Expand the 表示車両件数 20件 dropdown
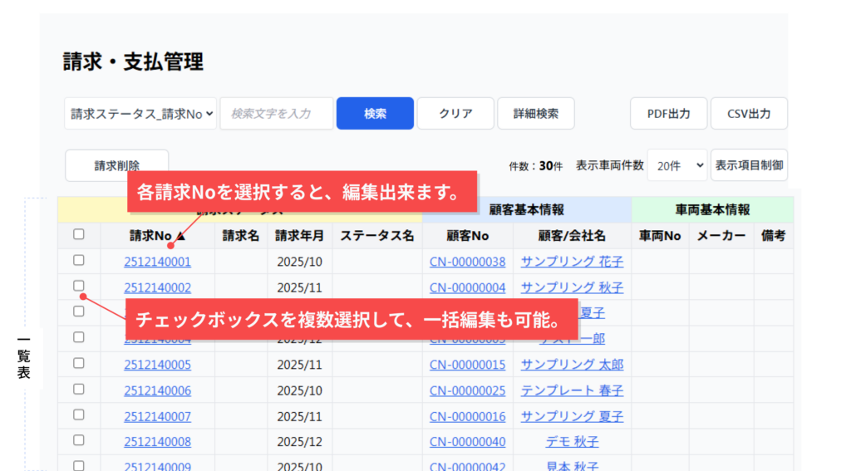Screen dimensions: 851x471 pos(676,165)
